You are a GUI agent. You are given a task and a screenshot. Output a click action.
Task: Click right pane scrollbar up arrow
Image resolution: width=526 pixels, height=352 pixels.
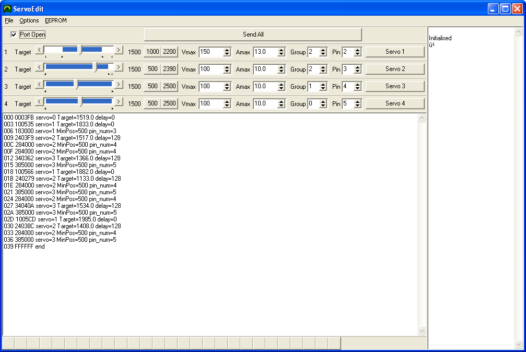pos(518,31)
